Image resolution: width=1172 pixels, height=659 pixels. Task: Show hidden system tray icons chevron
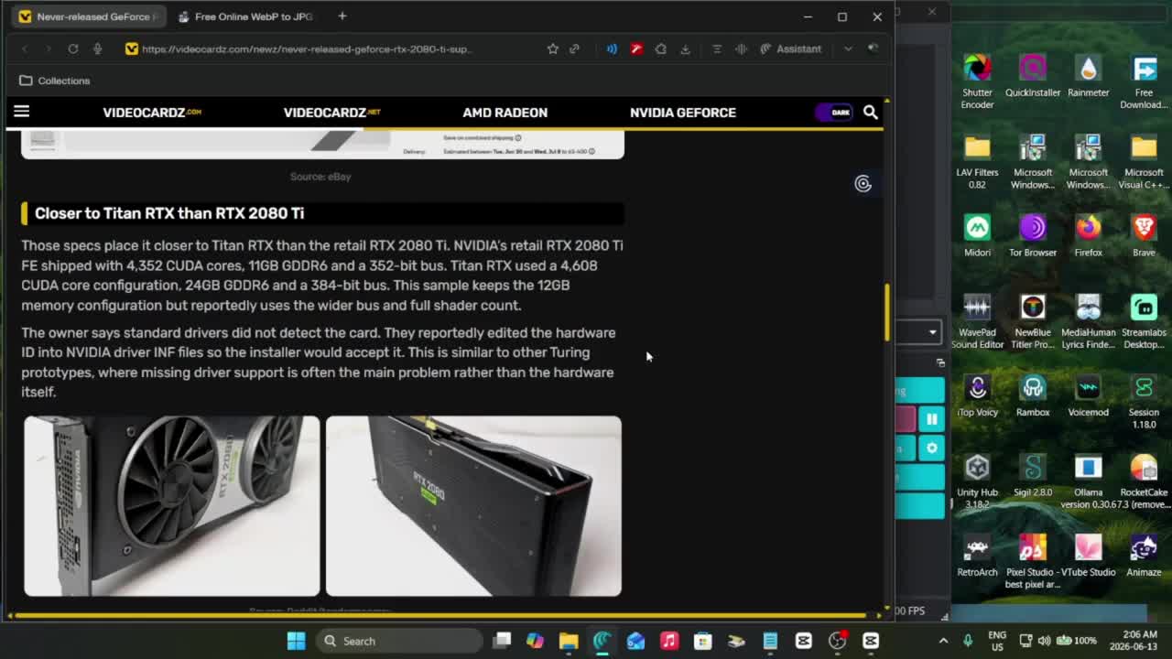point(943,641)
